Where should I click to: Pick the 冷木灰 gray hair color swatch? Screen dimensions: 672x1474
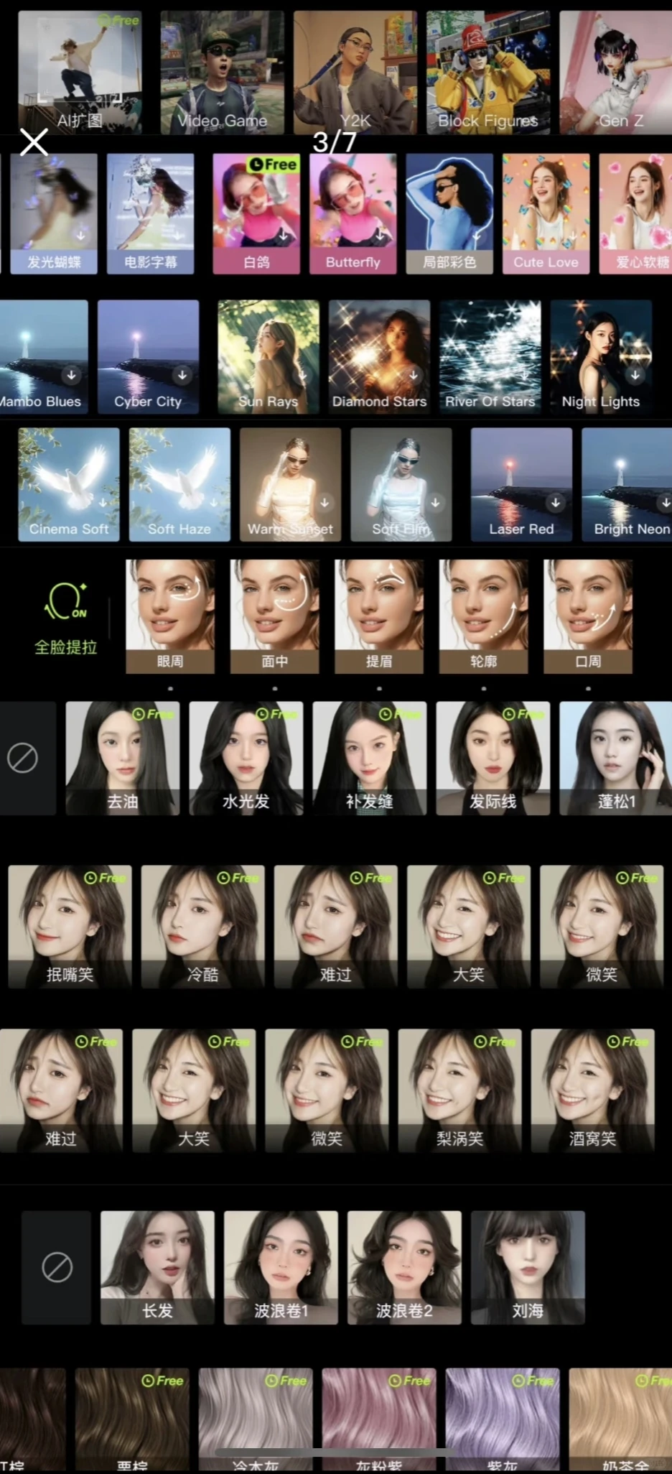[256, 1419]
